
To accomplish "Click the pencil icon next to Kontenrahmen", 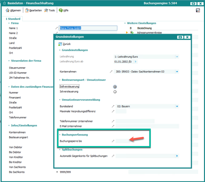I will coord(111,71).
